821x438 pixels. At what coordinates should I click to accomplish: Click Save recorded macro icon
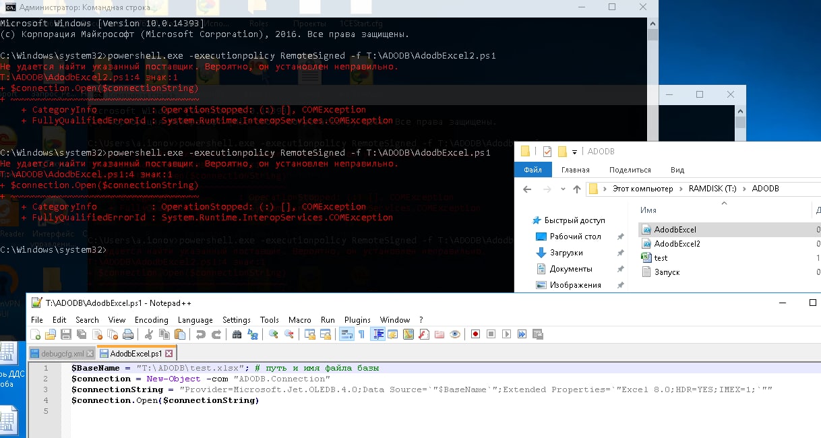[537, 334]
